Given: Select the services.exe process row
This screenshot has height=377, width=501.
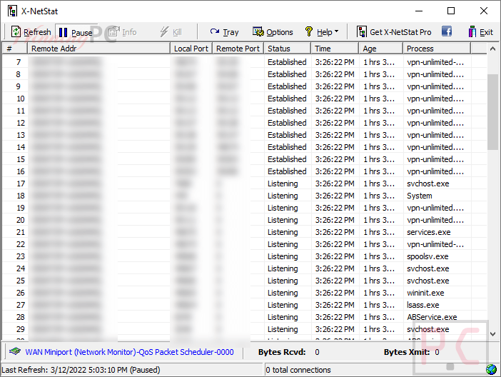Looking at the screenshot, I should click(x=244, y=232).
